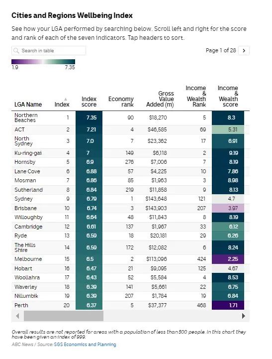Sort by Index column header
This screenshot has height=359, width=272.
point(62,105)
